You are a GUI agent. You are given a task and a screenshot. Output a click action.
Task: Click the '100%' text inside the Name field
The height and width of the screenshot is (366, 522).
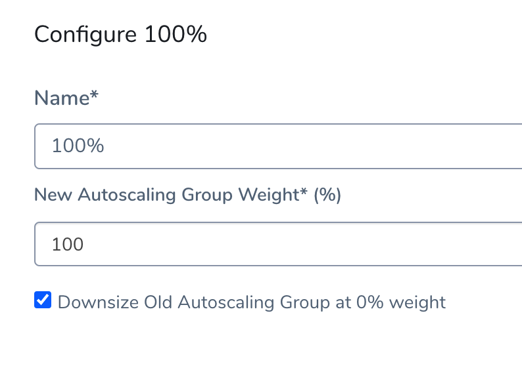(78, 146)
